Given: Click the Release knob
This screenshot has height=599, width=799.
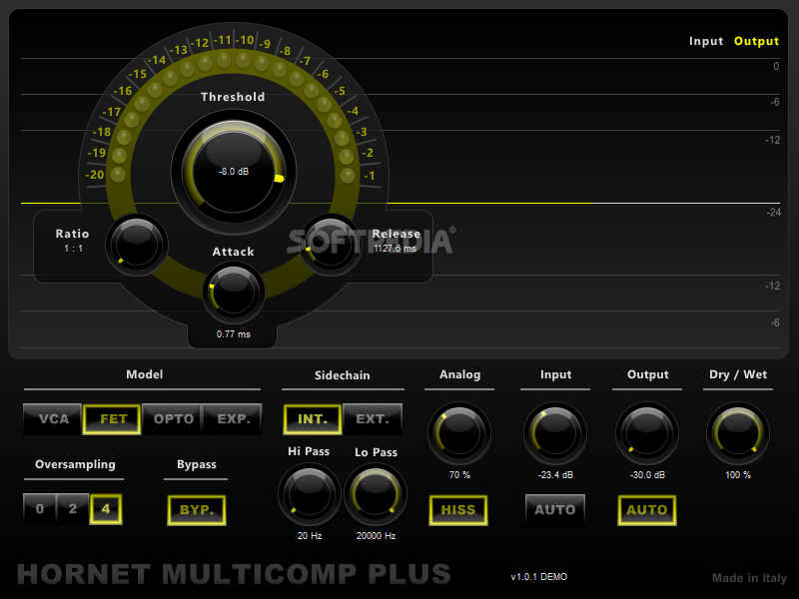Looking at the screenshot, I should (331, 245).
